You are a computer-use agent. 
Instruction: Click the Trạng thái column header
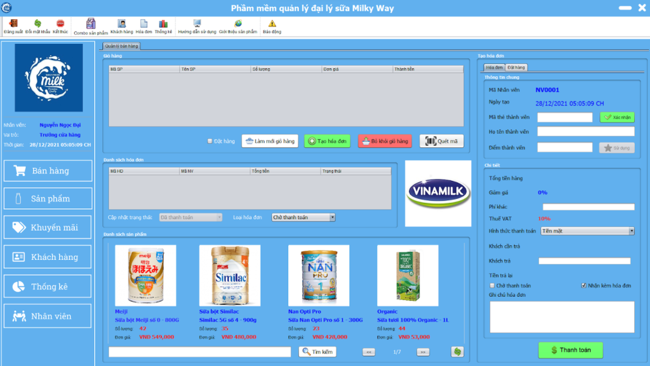356,171
